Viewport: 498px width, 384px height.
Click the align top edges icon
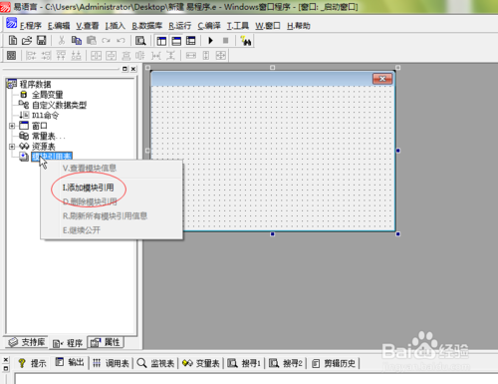(x=61, y=56)
